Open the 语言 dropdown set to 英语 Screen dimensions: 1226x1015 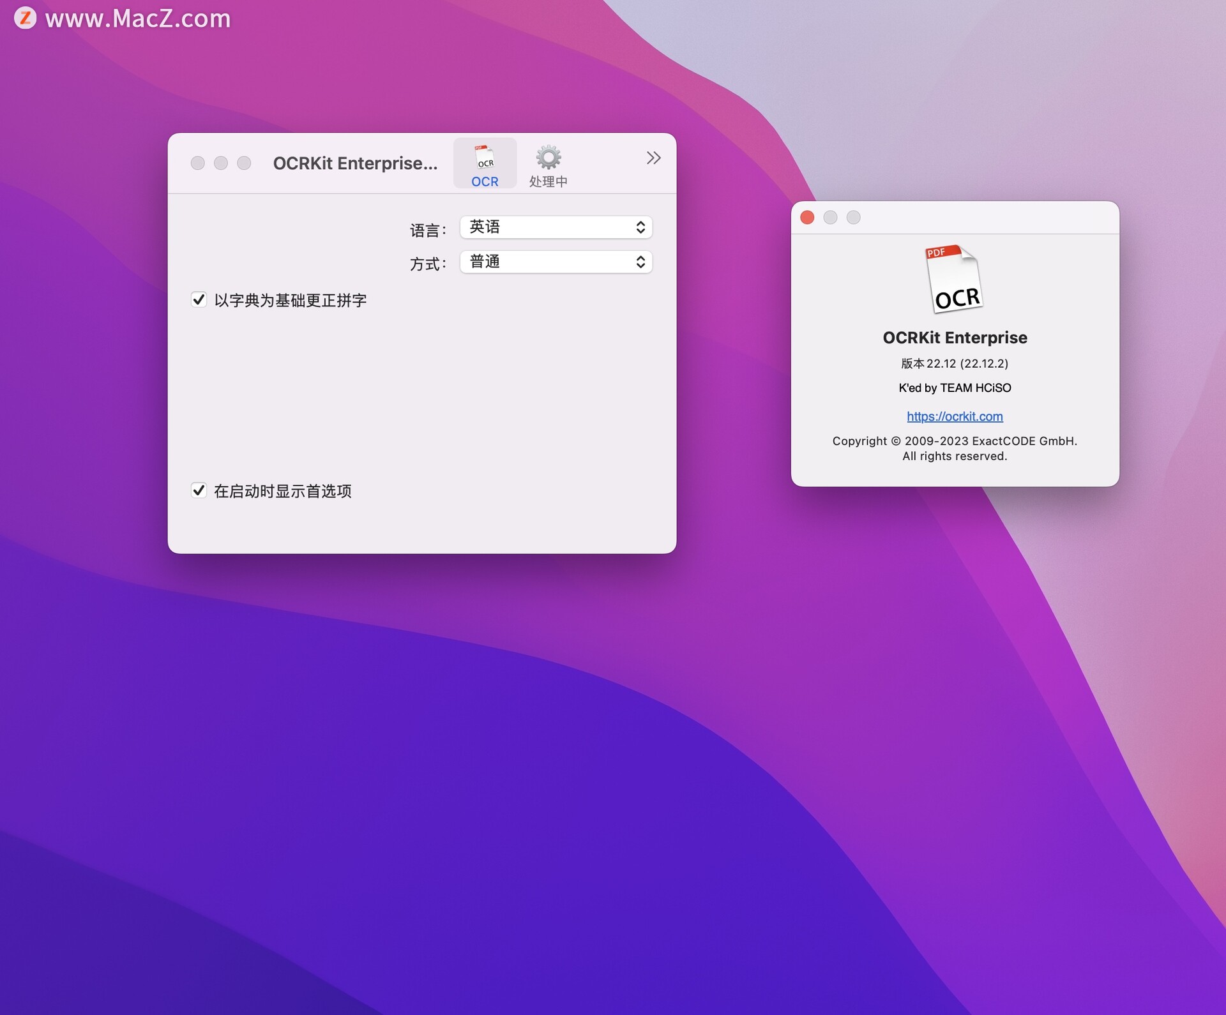pyautogui.click(x=556, y=227)
